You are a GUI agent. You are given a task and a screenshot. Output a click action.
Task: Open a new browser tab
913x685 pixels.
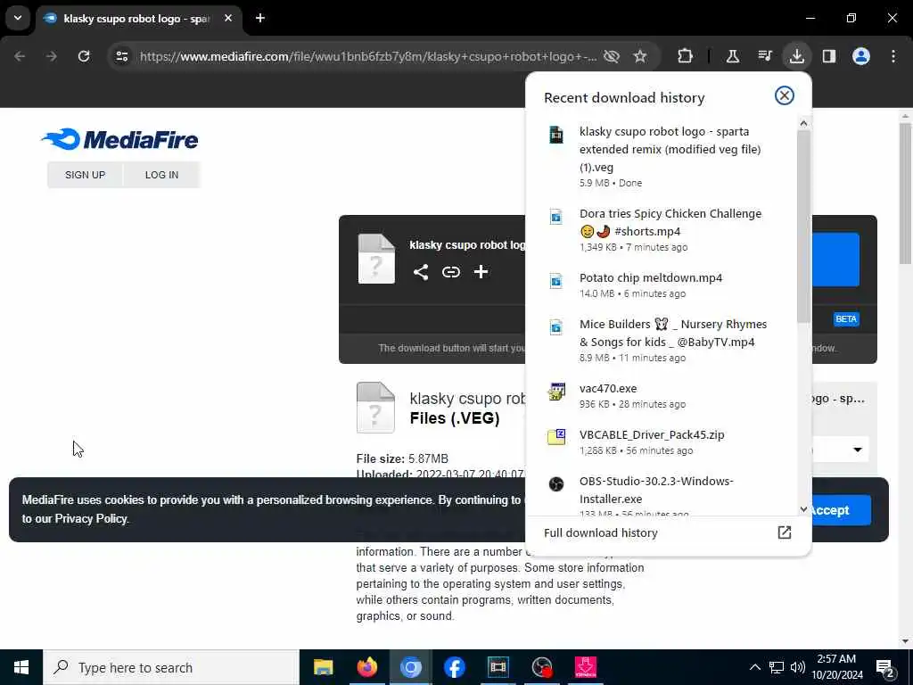pos(260,18)
